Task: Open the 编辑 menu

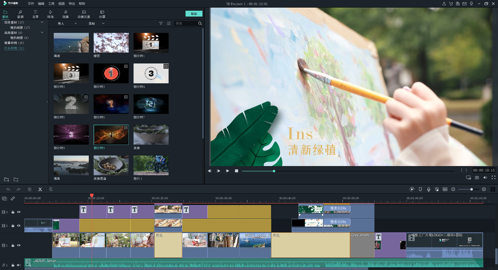Action: click(41, 4)
